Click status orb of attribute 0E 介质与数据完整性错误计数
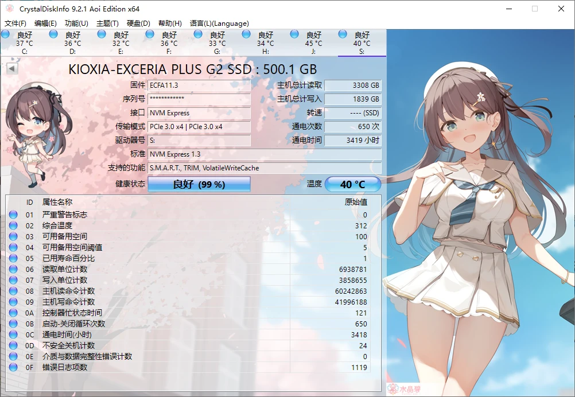This screenshot has width=575, height=397. [13, 356]
